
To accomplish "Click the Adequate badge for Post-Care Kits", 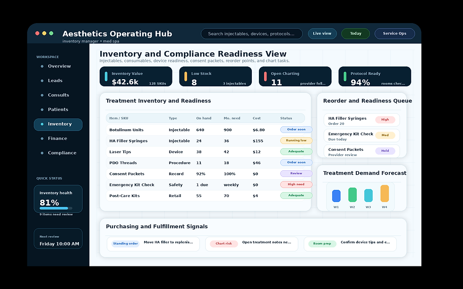I will [296, 195].
